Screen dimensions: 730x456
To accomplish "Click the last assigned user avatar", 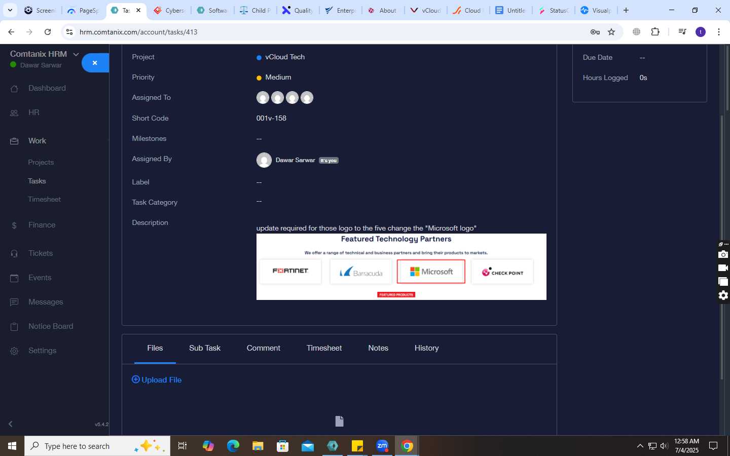I will click(x=307, y=98).
